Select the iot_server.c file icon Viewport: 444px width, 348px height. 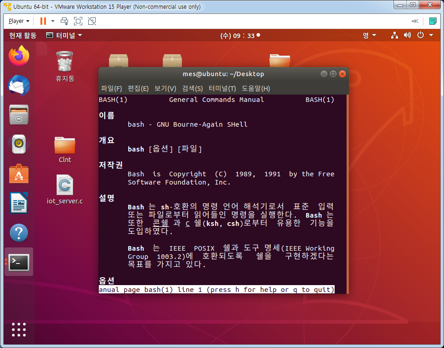click(65, 190)
